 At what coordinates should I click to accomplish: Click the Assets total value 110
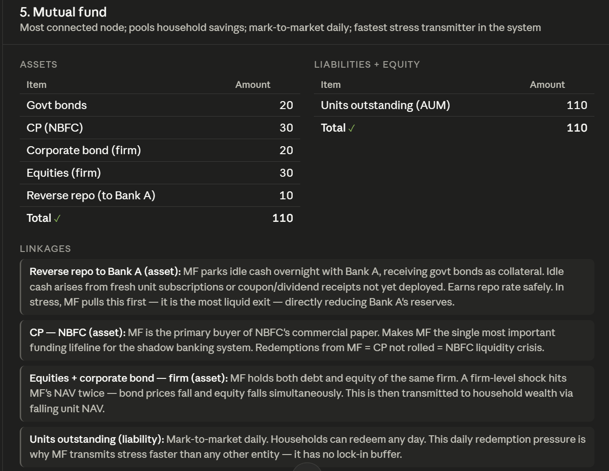pyautogui.click(x=282, y=218)
